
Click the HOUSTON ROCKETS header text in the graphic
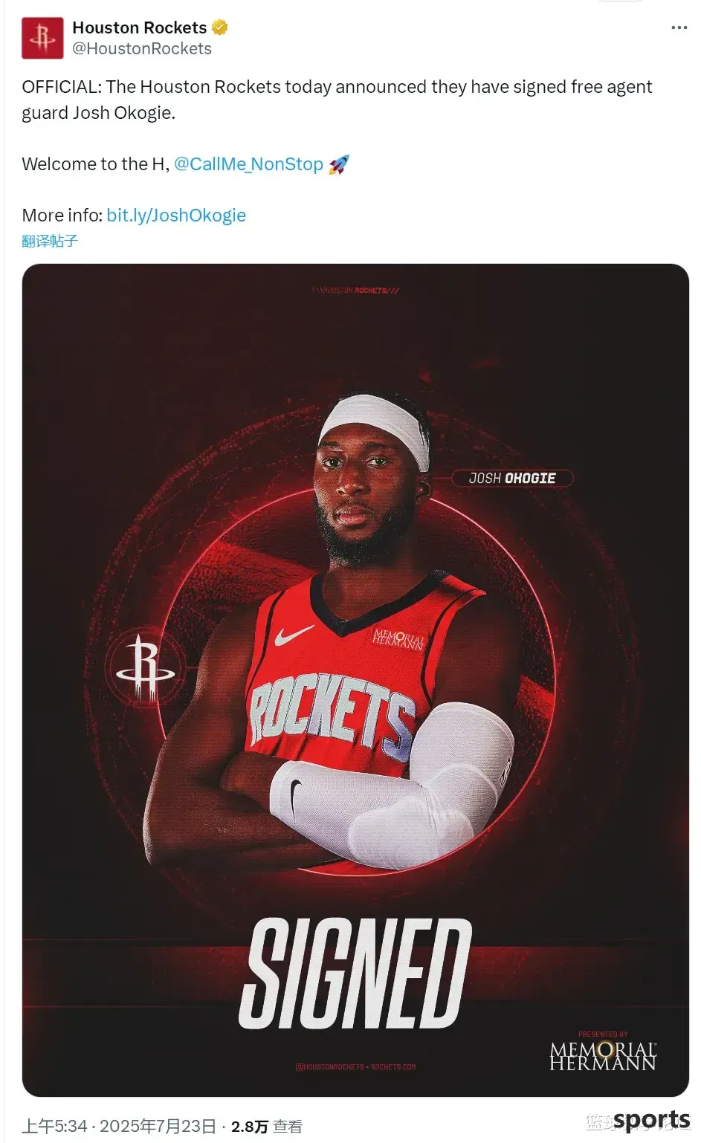pyautogui.click(x=355, y=291)
